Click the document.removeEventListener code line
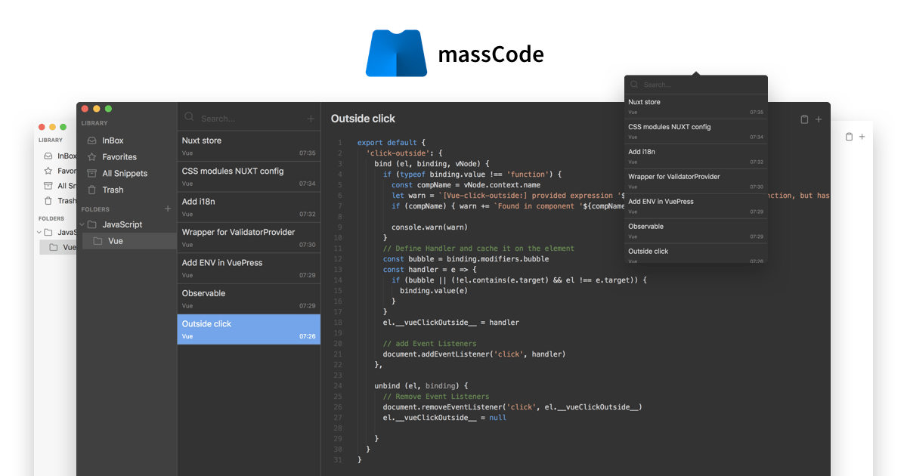This screenshot has width=907, height=476. coord(512,406)
